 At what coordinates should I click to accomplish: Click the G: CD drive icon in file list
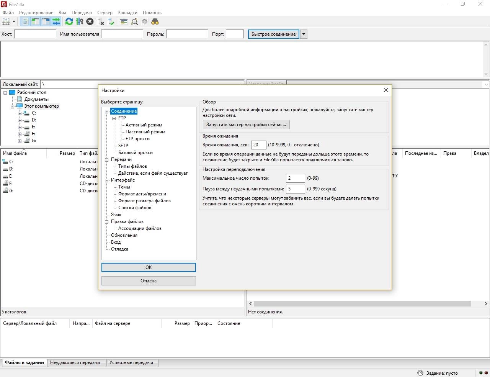click(x=5, y=191)
